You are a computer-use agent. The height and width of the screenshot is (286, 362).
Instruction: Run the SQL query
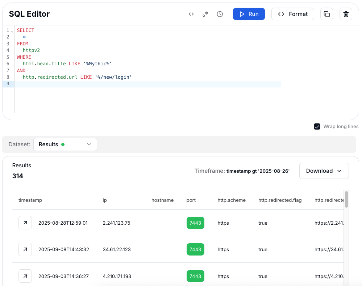(249, 14)
